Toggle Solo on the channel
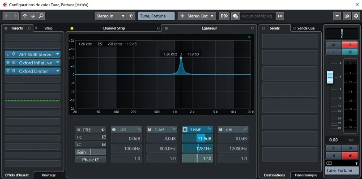The width and height of the screenshot is (362, 179). (349, 45)
